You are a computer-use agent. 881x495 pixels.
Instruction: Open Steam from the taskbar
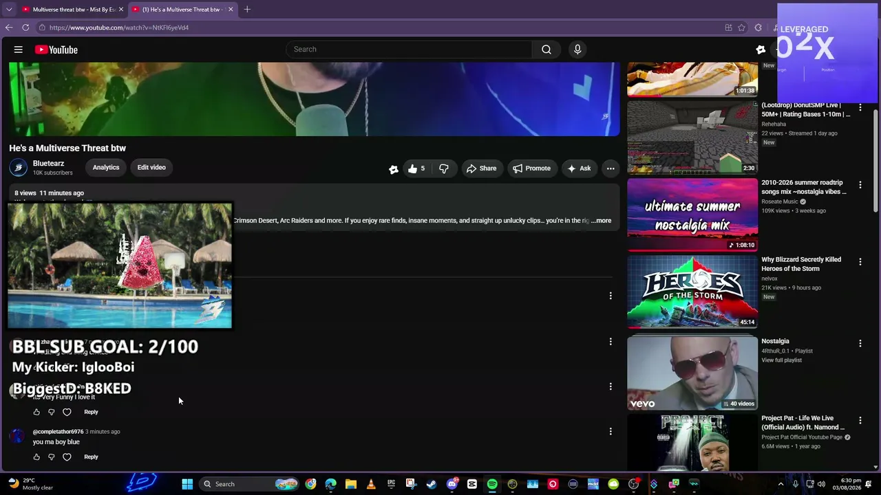[432, 484]
